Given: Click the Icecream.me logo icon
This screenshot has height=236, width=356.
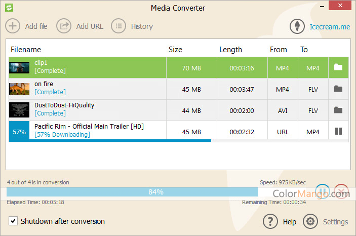Looking at the screenshot, I should tap(297, 27).
